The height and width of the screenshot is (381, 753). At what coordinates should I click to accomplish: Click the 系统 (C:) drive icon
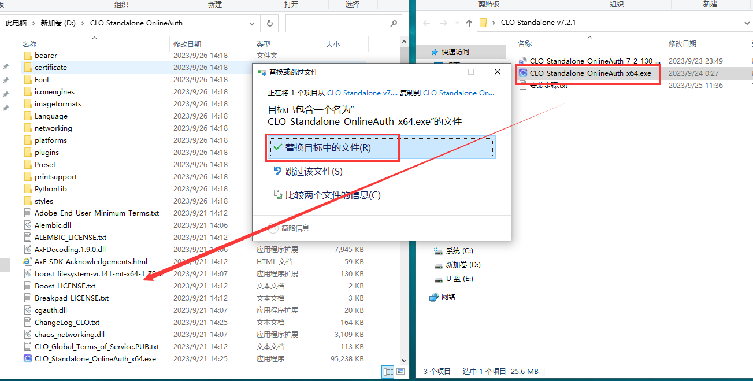(439, 251)
